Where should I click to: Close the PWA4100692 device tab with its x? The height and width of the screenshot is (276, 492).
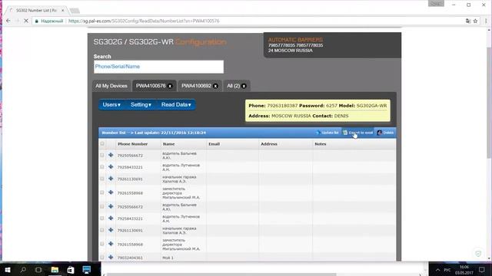pyautogui.click(x=215, y=86)
